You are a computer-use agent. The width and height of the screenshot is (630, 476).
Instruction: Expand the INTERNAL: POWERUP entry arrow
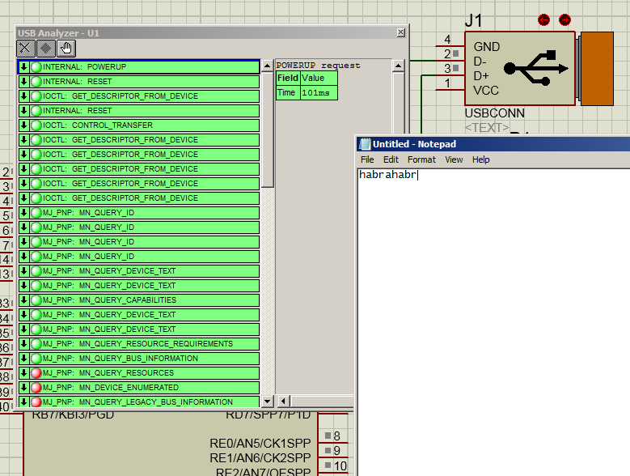pyautogui.click(x=24, y=67)
